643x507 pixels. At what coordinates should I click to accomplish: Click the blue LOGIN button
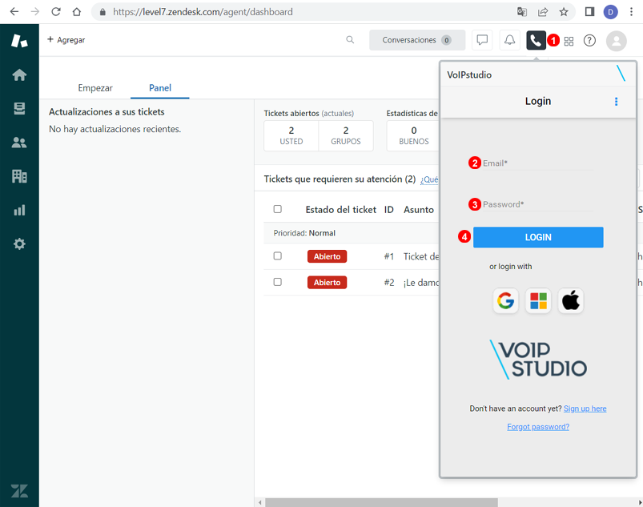pos(538,237)
